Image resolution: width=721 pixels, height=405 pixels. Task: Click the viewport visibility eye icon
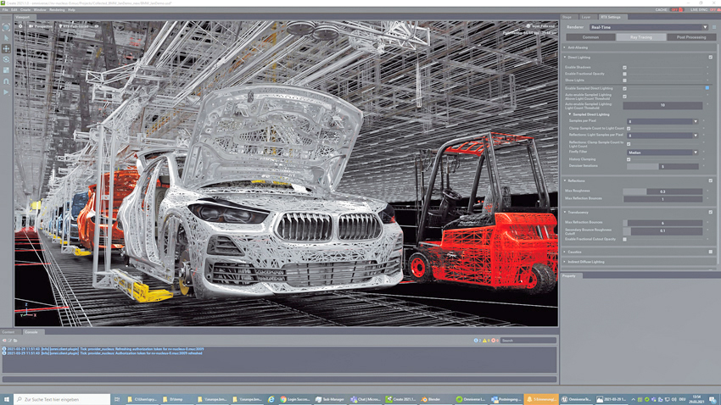coord(97,26)
